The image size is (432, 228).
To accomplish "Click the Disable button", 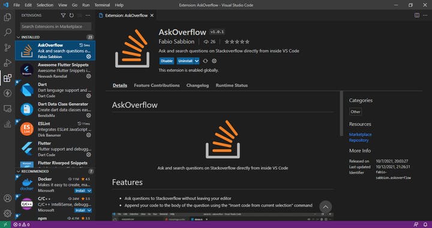I will pos(167,61).
